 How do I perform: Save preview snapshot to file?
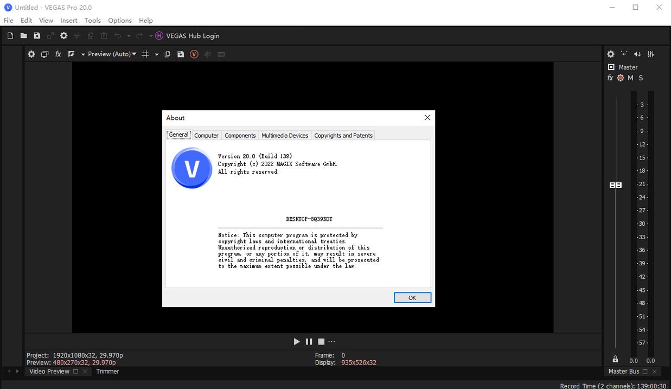[x=181, y=54]
